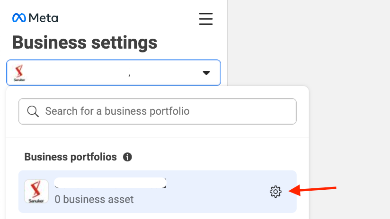Click the blue Meta infinity logo
Image resolution: width=390 pixels, height=219 pixels.
pyautogui.click(x=19, y=18)
